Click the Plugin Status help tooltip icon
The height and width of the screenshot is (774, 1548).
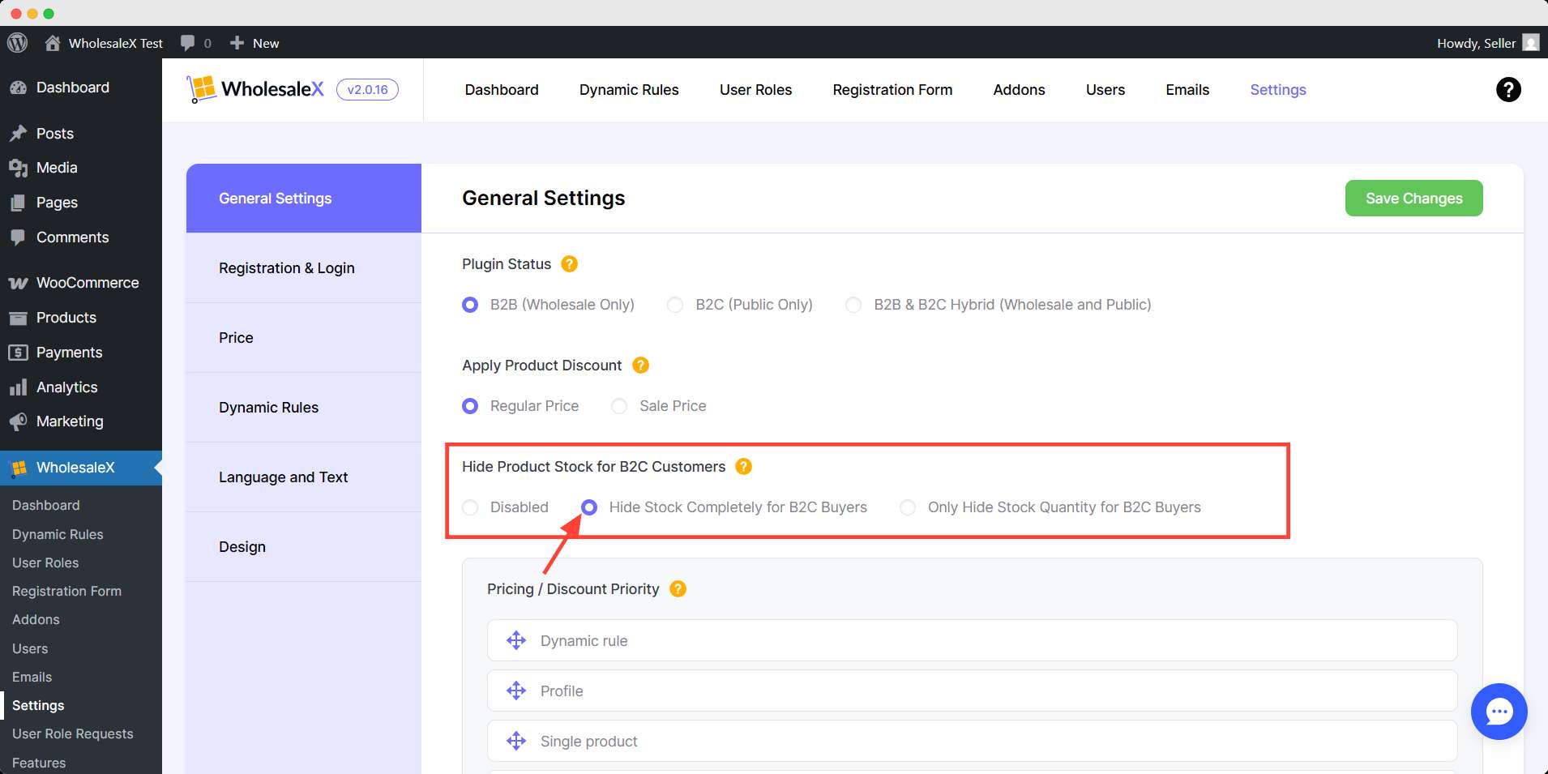point(570,264)
